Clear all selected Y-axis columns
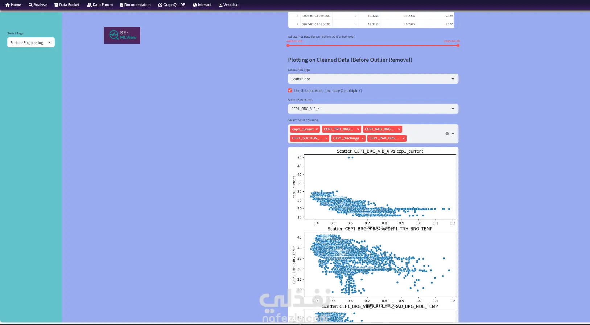This screenshot has height=325, width=590. [x=447, y=134]
